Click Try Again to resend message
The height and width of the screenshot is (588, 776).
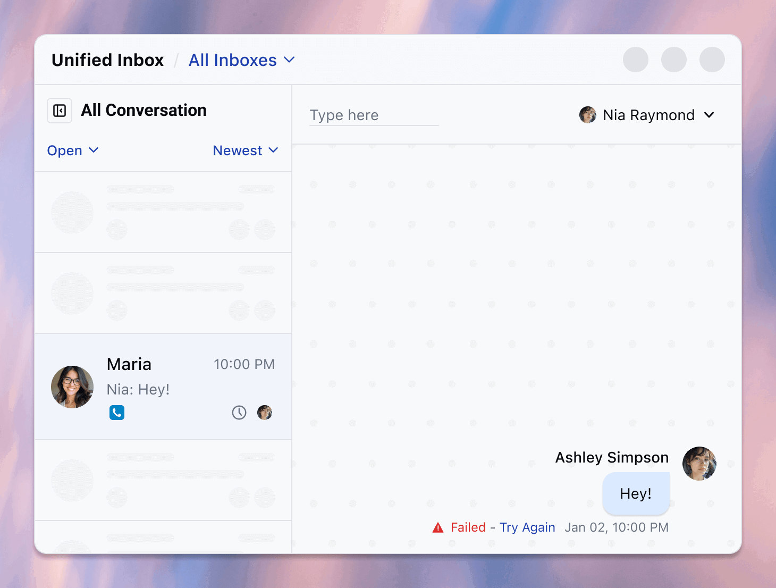[x=527, y=527]
